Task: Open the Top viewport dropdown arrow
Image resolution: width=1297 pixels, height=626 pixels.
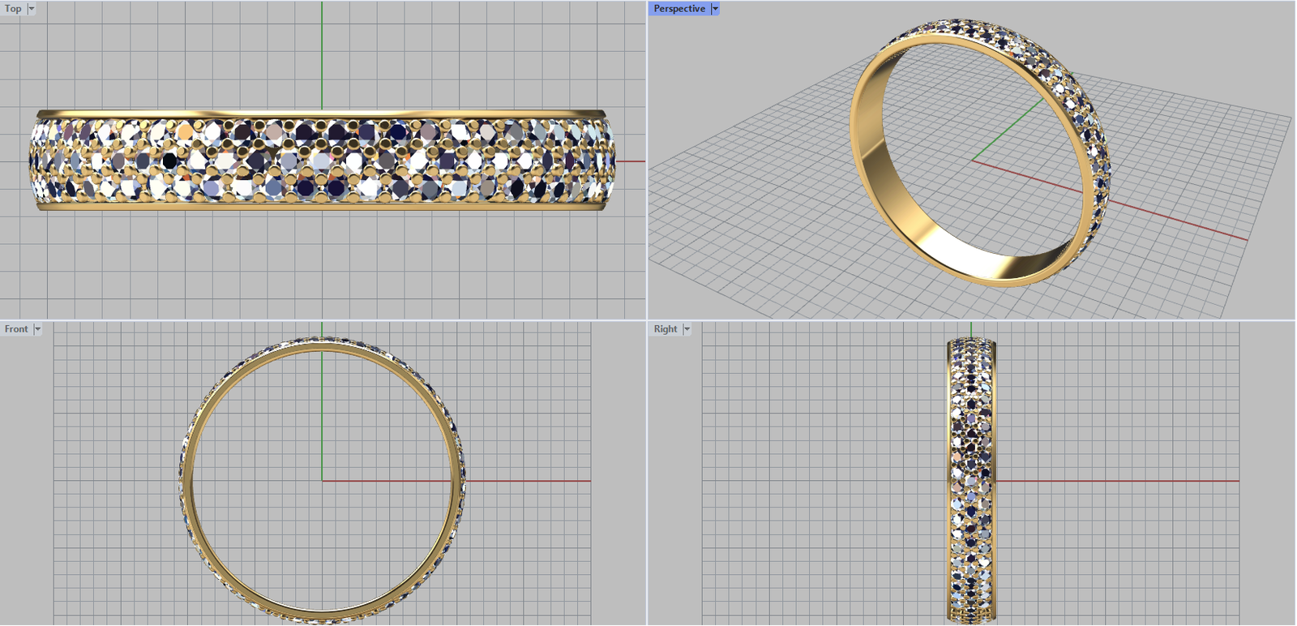Action: click(x=32, y=9)
